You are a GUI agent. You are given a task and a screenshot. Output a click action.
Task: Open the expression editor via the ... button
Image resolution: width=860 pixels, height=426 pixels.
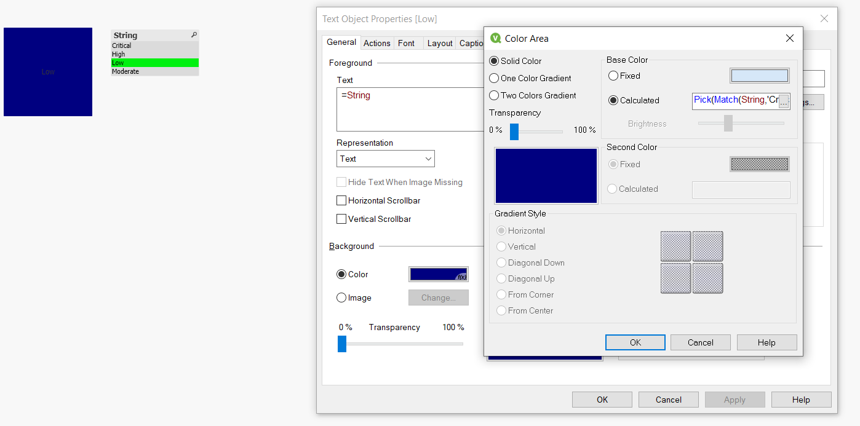[x=784, y=101]
